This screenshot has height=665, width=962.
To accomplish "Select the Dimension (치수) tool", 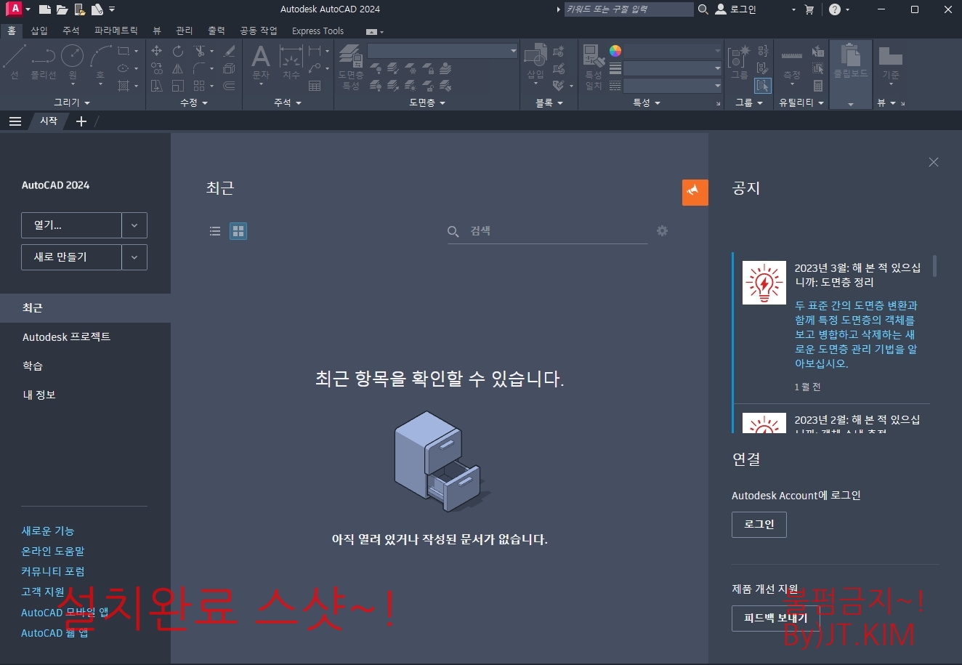I will tap(291, 61).
